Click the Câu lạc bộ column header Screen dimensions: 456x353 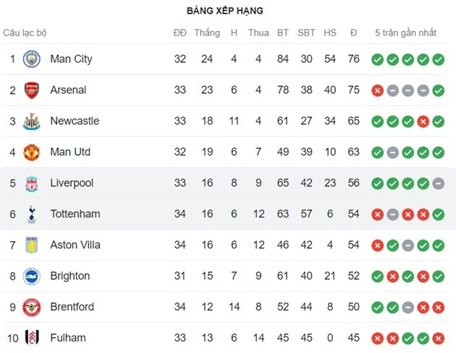pos(25,33)
